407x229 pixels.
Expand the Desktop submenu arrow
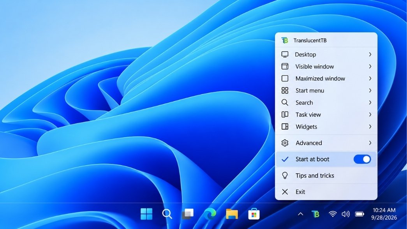coord(370,54)
